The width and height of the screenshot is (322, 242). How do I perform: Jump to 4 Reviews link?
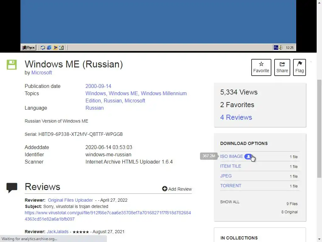(x=236, y=117)
